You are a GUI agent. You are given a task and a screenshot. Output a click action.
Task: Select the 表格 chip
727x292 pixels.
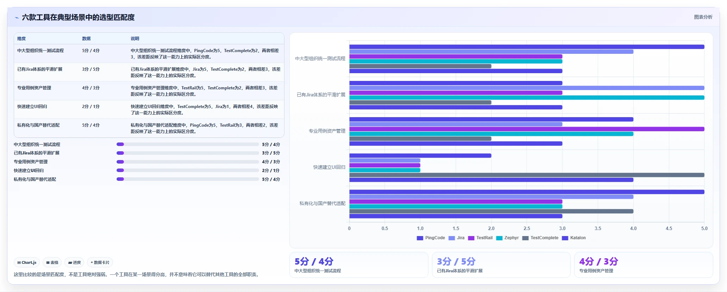(x=52, y=262)
